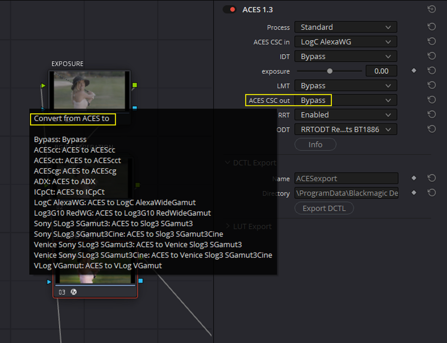Viewport: 447px width, 343px height.
Task: Click the Directory path field
Action: click(x=346, y=193)
